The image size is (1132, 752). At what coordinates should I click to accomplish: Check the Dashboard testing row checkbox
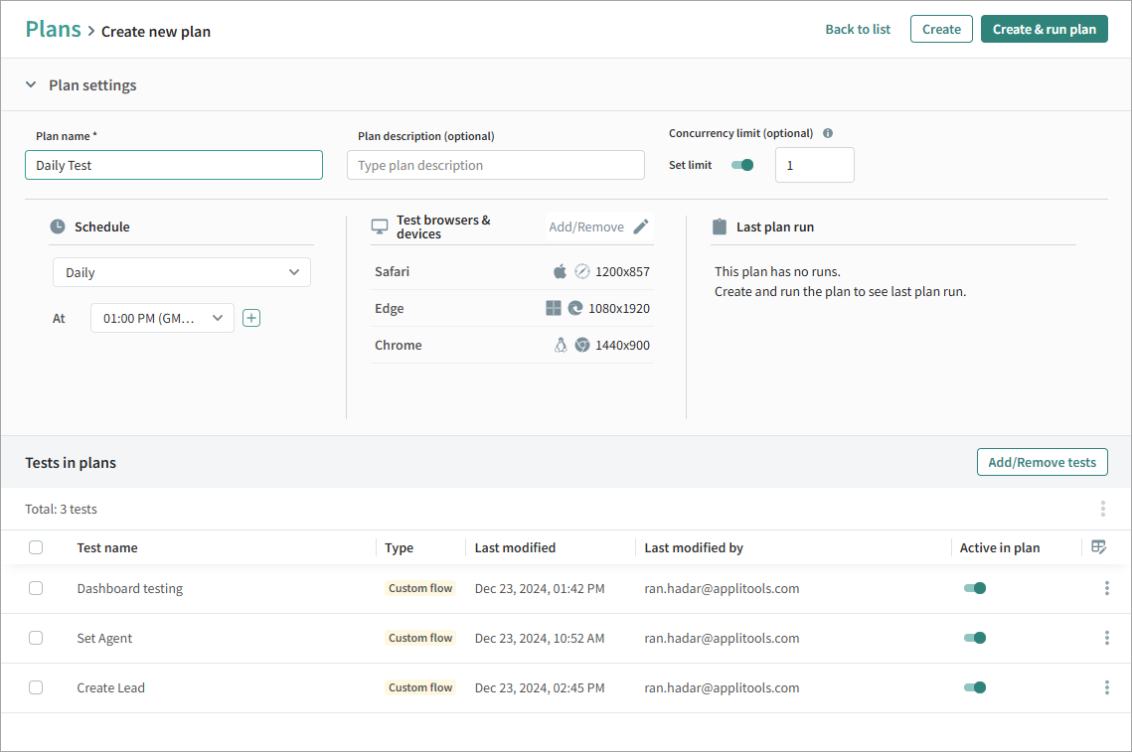pos(36,588)
